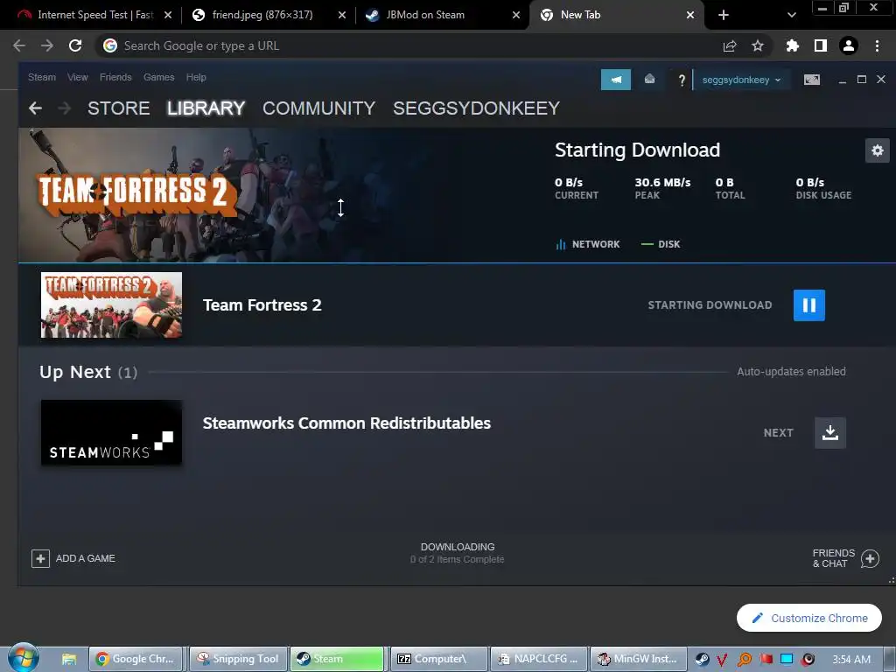The width and height of the screenshot is (896, 672).
Task: Bookmark this tab star icon
Action: click(757, 45)
